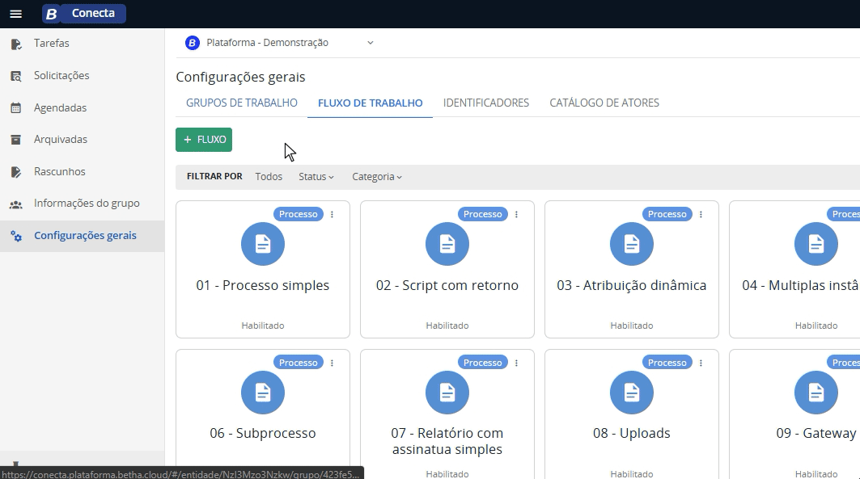Open options menu for 02 - Script com retorno
The image size is (860, 479).
[x=516, y=215]
